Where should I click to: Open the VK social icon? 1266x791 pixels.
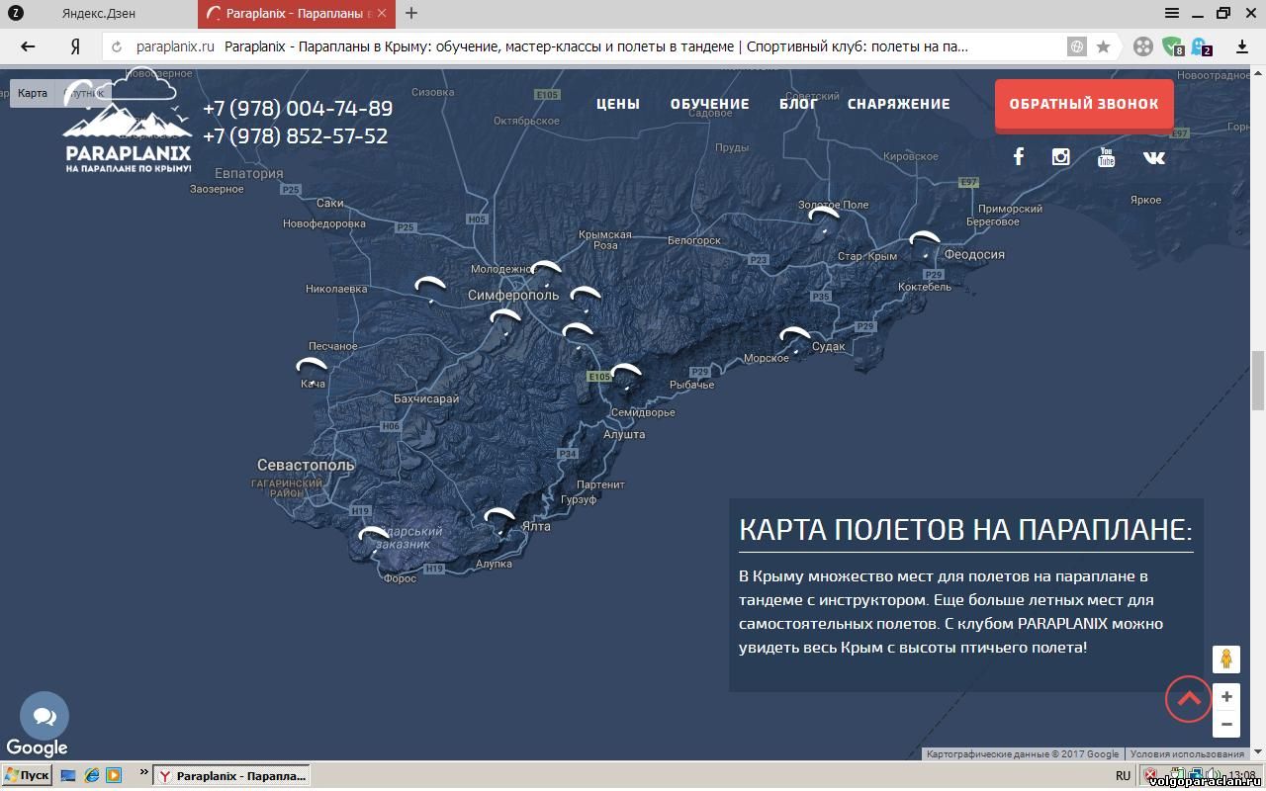pos(1153,157)
